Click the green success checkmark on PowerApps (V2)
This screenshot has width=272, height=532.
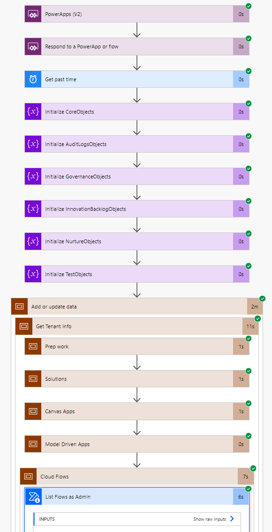[x=248, y=5]
